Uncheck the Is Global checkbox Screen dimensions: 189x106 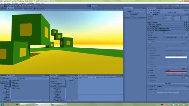pos(164,32)
